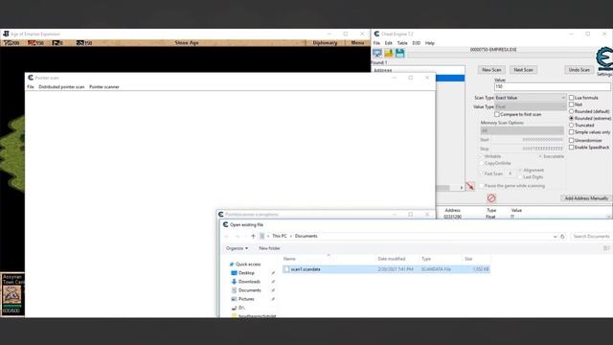Open File menu in Cheat Engine

point(376,43)
